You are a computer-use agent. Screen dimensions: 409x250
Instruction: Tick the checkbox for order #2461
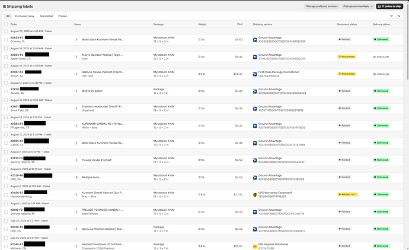6,108
